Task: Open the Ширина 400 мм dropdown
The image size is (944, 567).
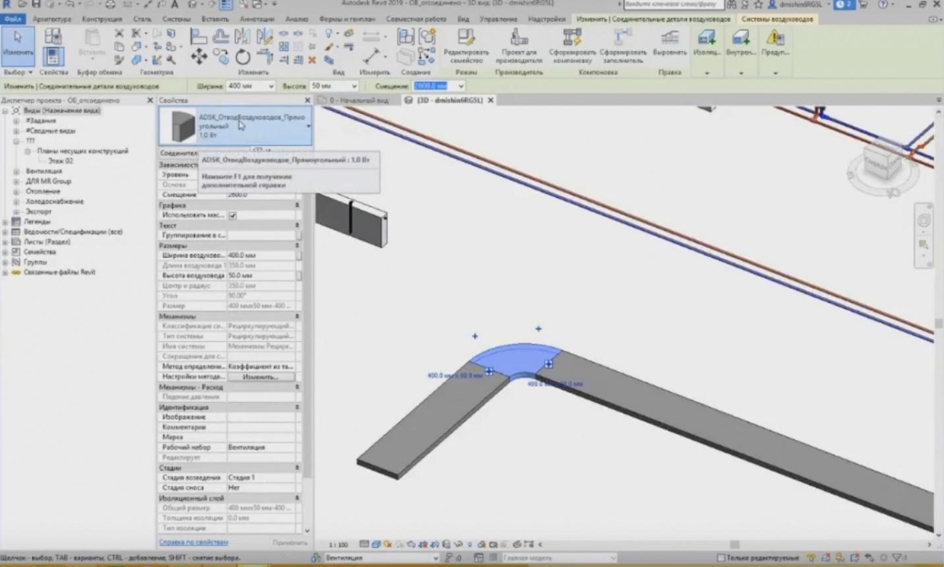Action: [270, 86]
